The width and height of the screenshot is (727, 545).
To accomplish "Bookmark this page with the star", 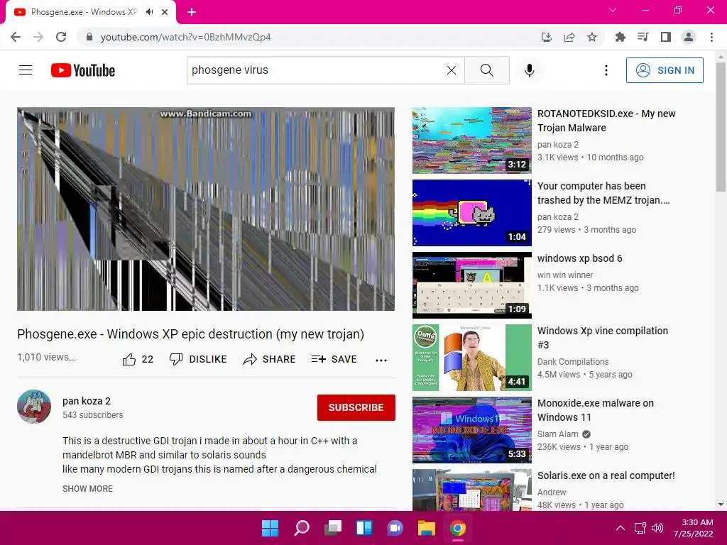I will tap(592, 37).
